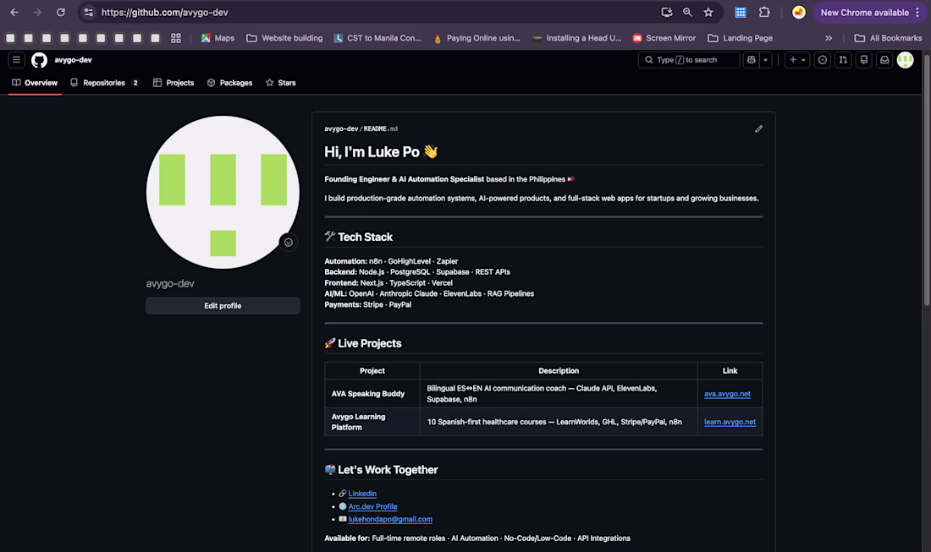The height and width of the screenshot is (552, 931).
Task: Open the Website building bookmark folder
Action: 284,38
